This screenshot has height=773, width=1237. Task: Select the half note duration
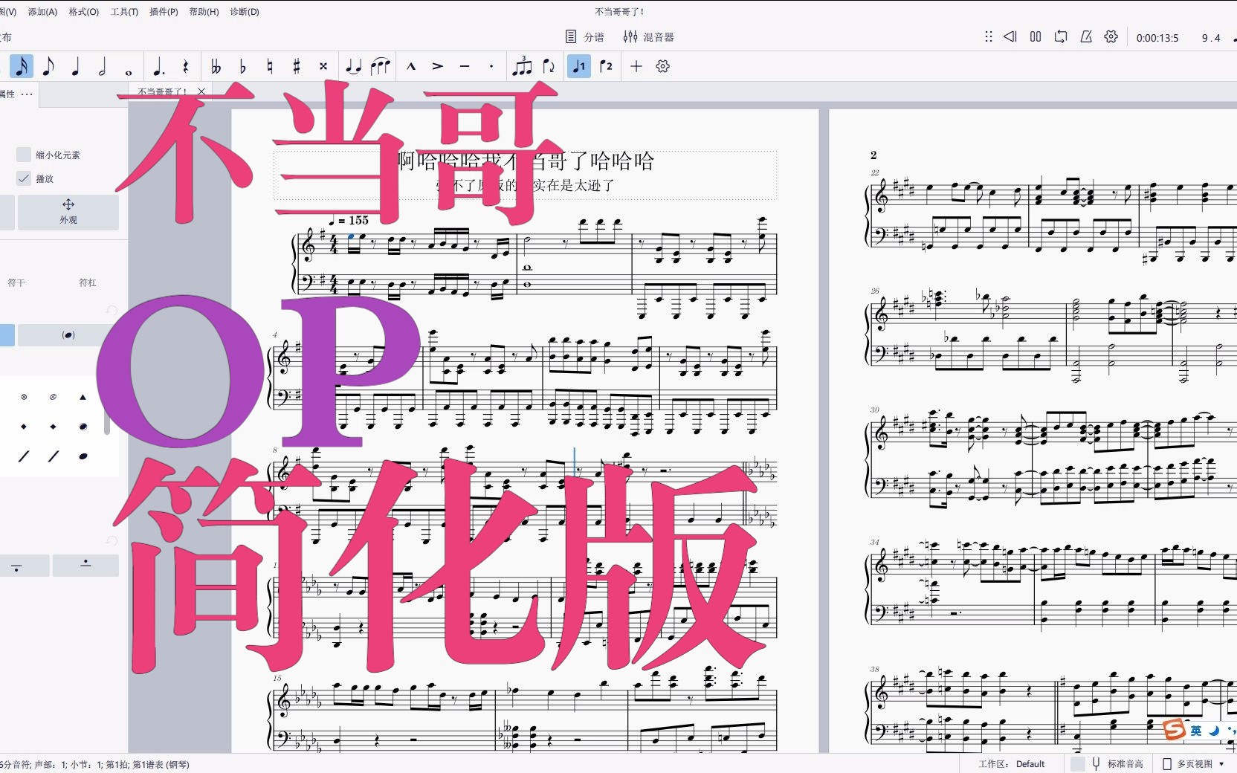102,66
